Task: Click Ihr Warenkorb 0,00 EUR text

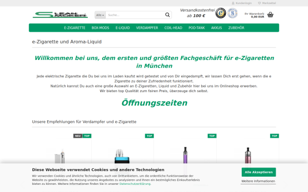Action: [255, 15]
